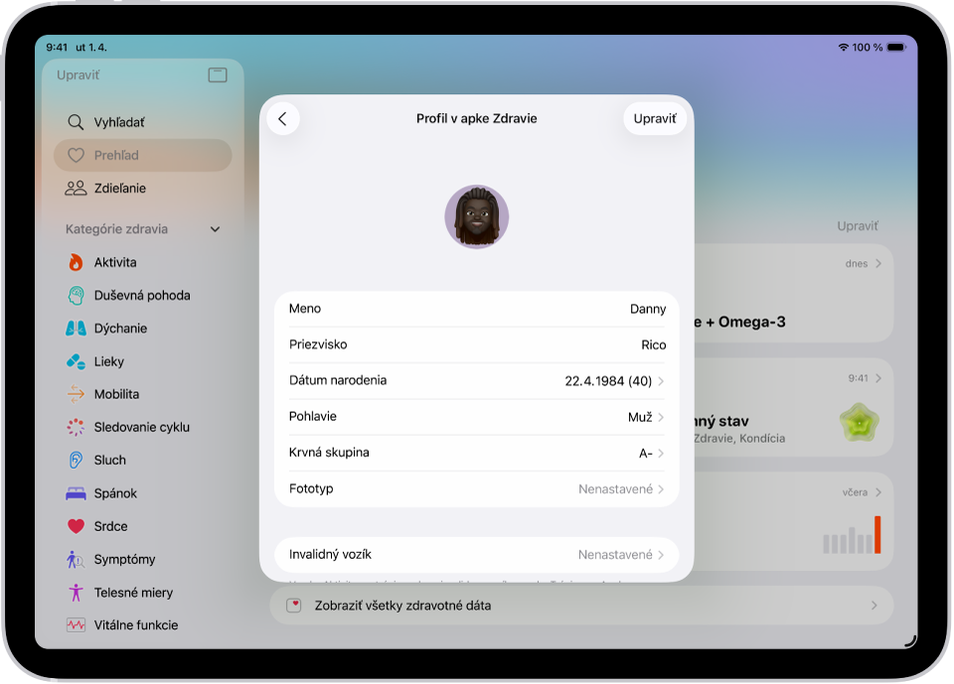Expand the Krvná skupina row
This screenshot has height=684, width=954.
[x=476, y=453]
